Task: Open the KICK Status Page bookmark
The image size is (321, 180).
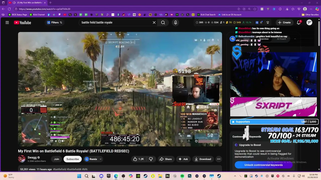Action: 18,15
